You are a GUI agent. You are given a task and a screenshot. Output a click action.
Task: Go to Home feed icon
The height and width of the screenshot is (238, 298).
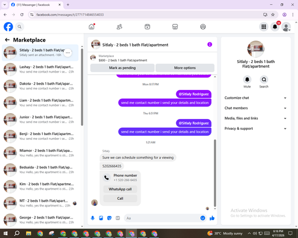92,27
